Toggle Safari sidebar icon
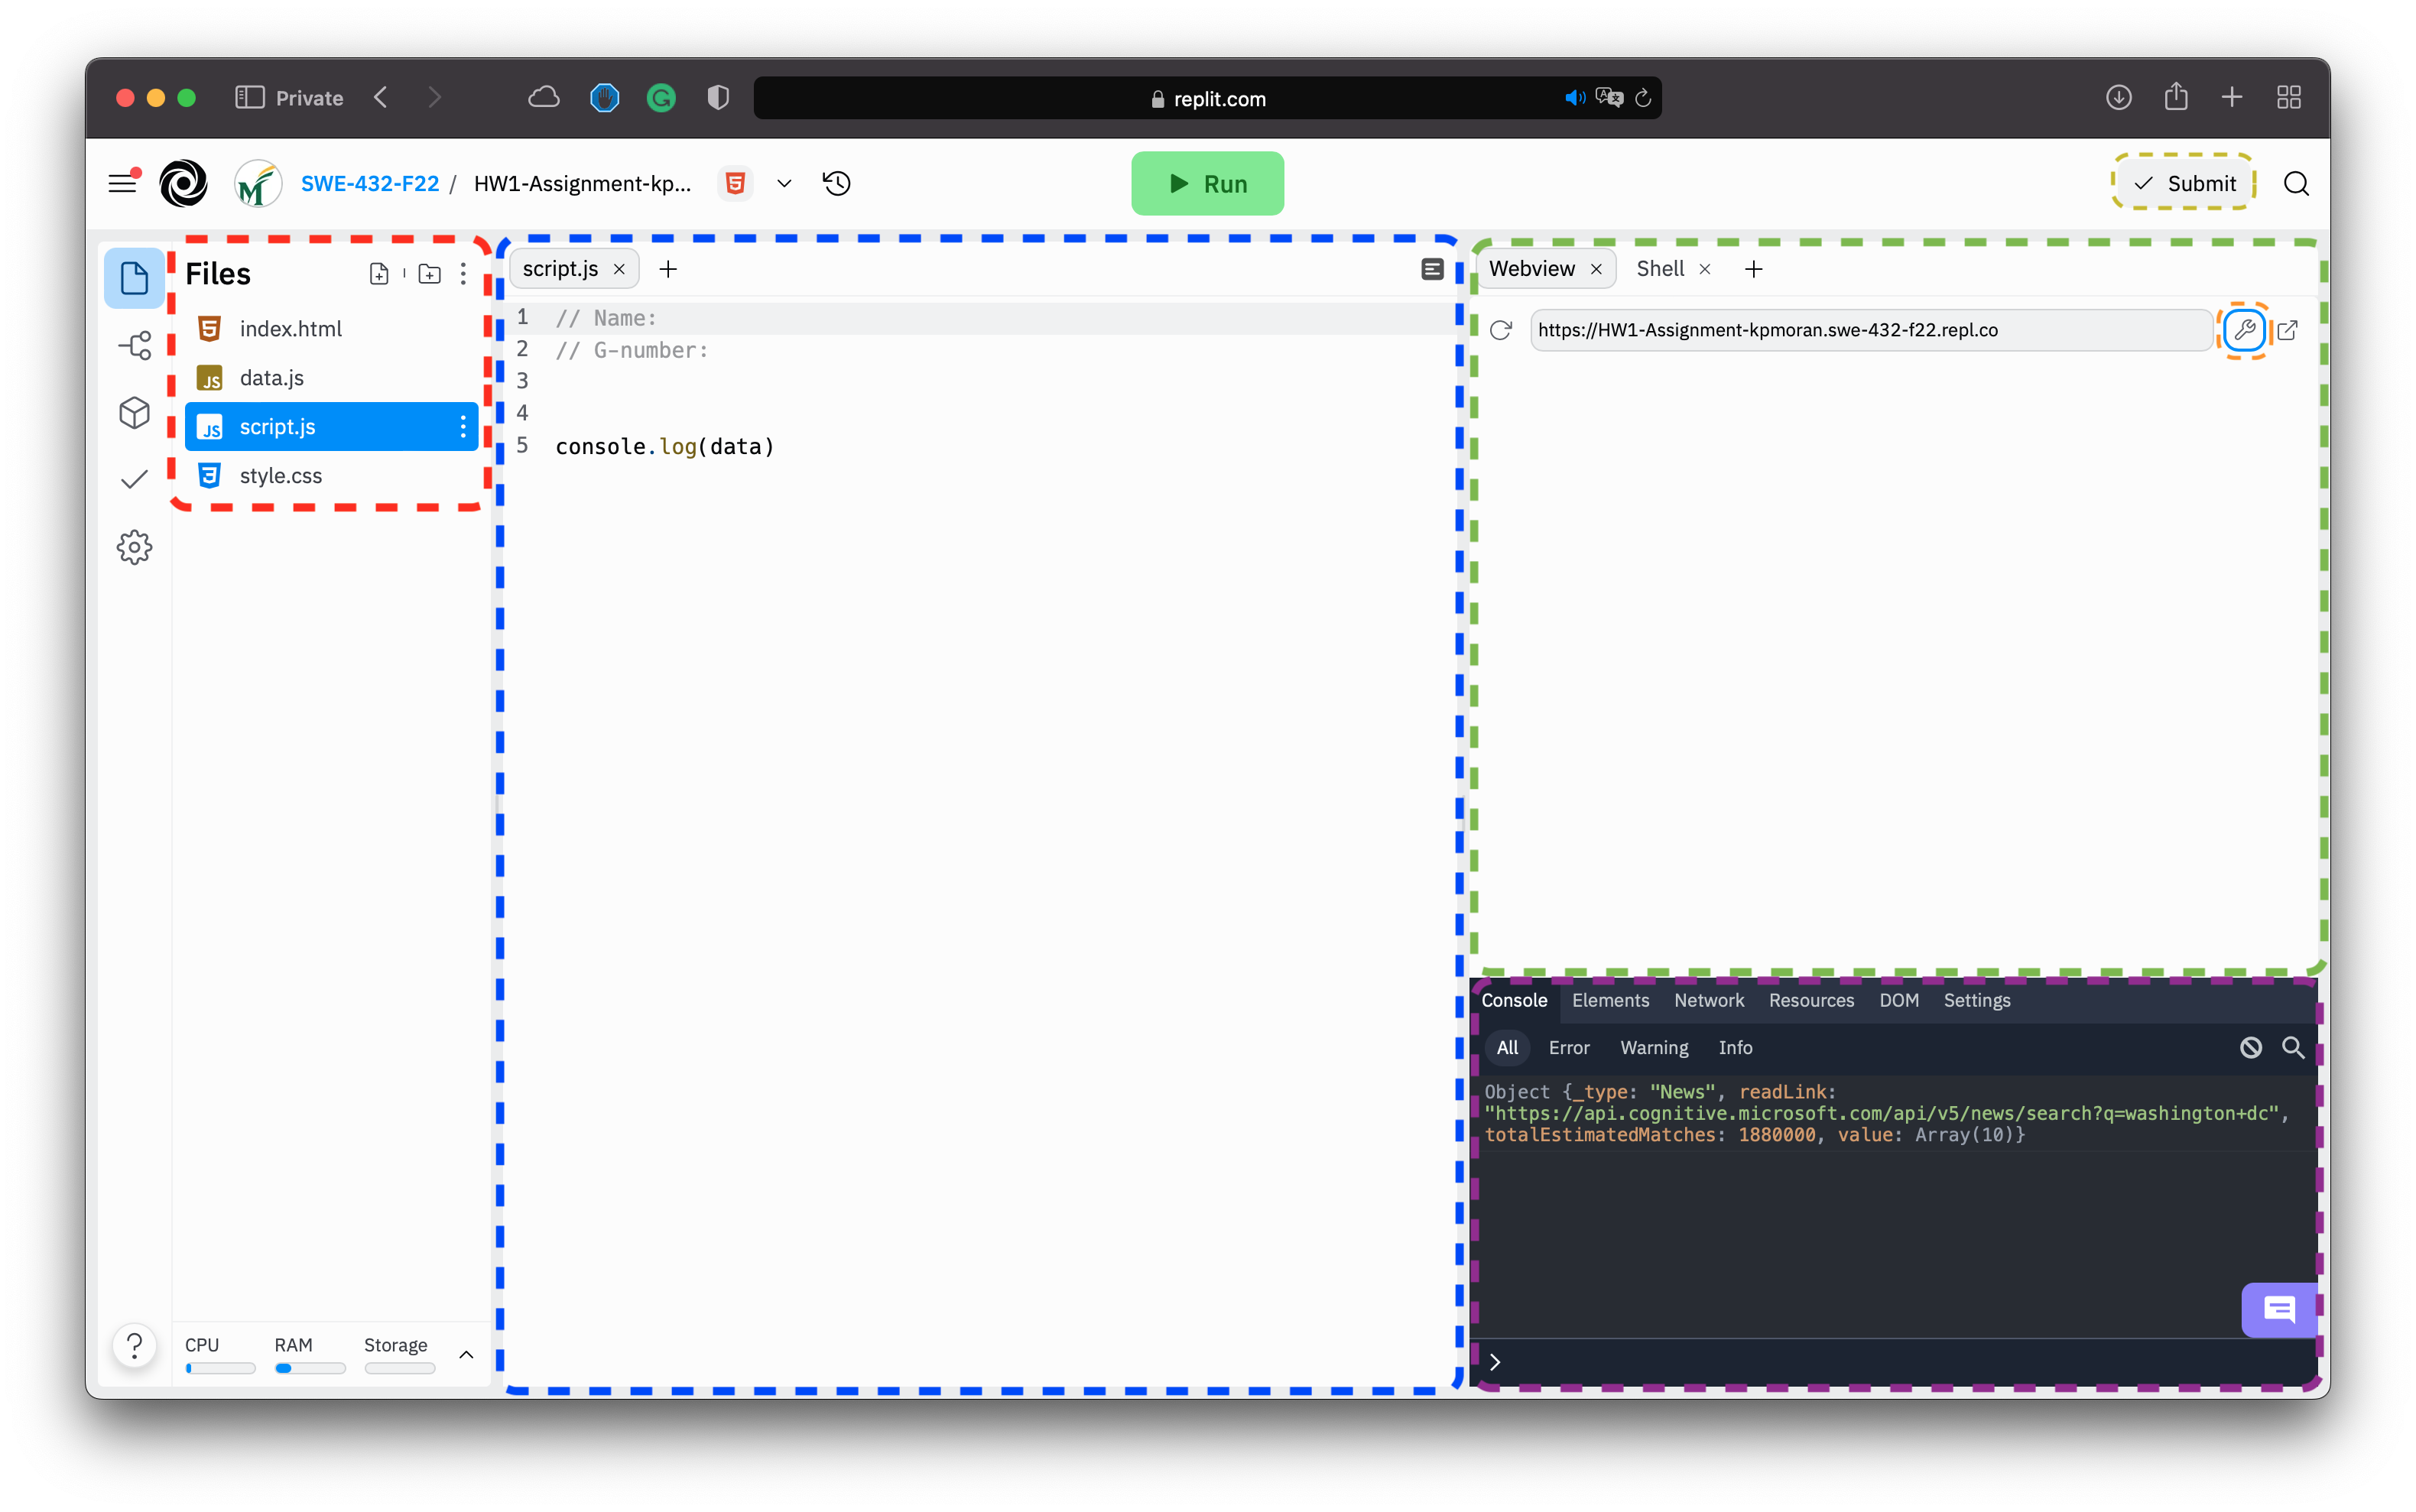The height and width of the screenshot is (1512, 2416). (x=249, y=98)
